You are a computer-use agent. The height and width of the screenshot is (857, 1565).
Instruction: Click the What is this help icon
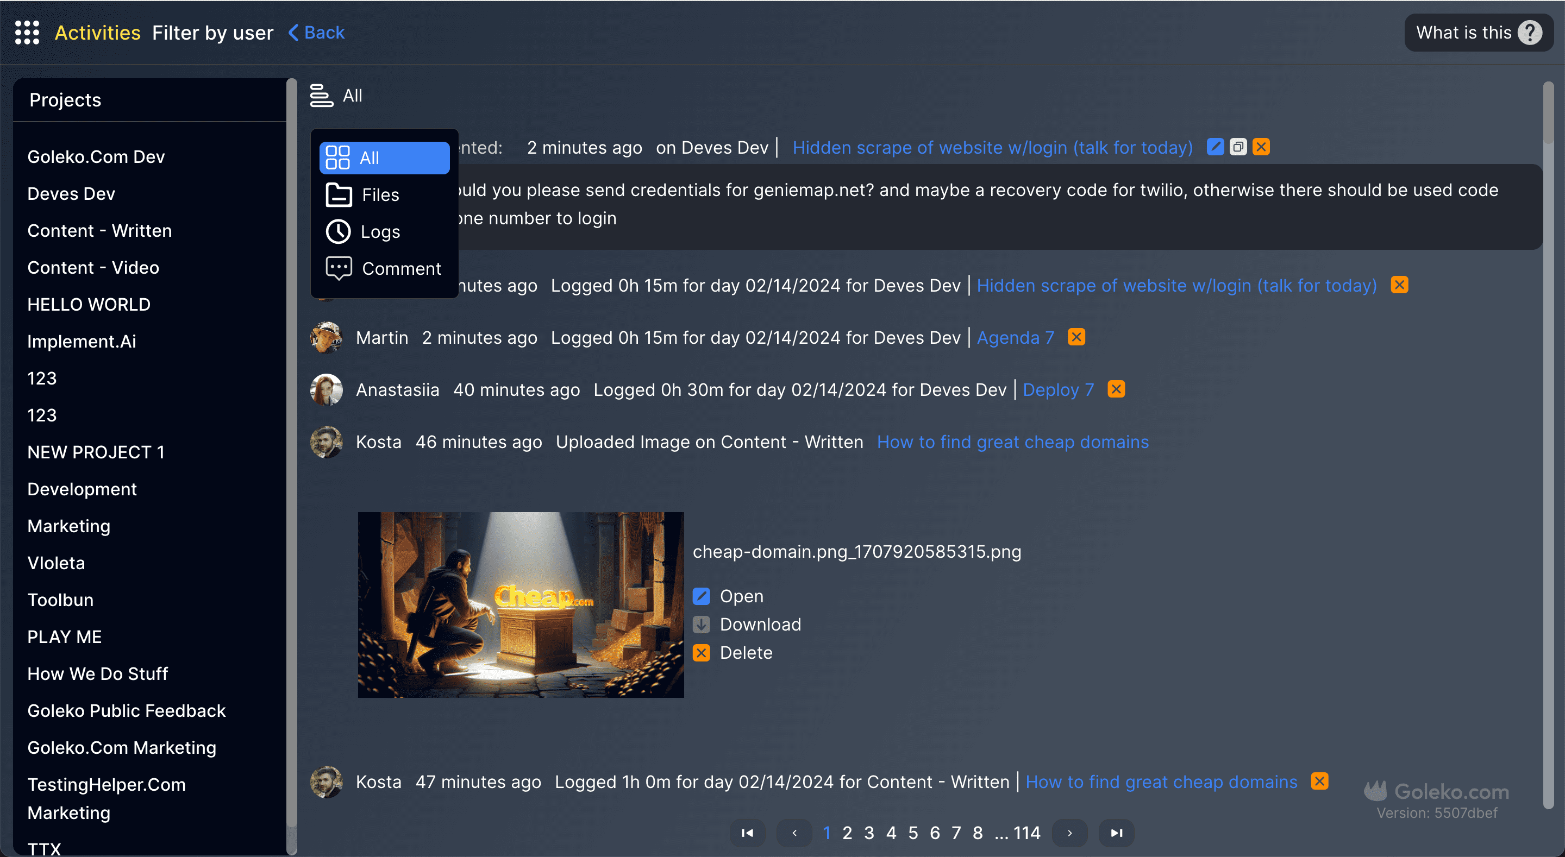click(1529, 32)
